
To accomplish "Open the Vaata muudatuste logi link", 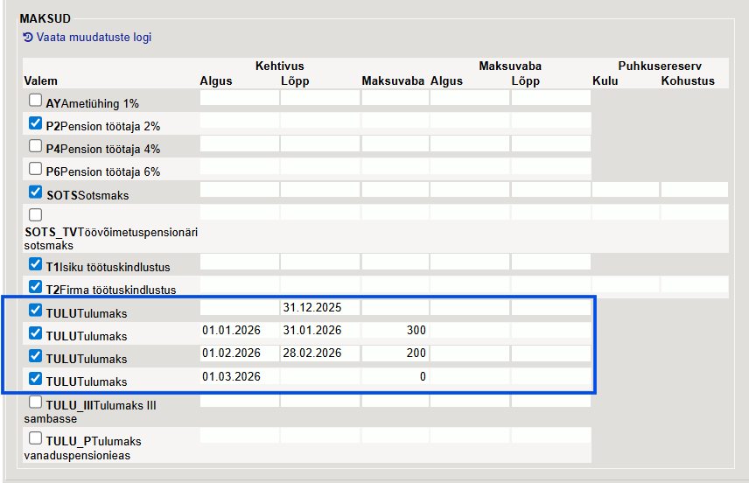I will pos(93,38).
